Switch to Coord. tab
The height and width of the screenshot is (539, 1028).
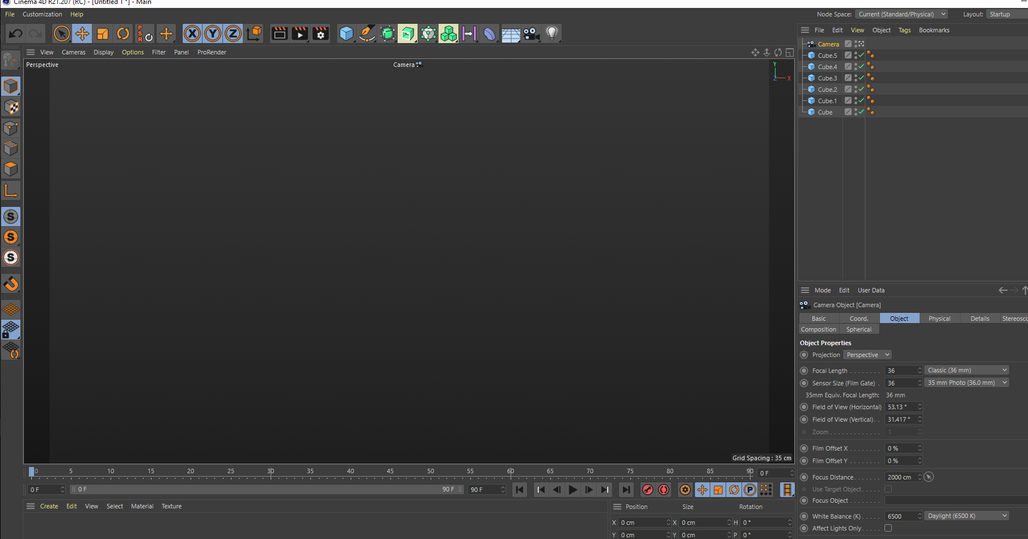[x=859, y=319]
